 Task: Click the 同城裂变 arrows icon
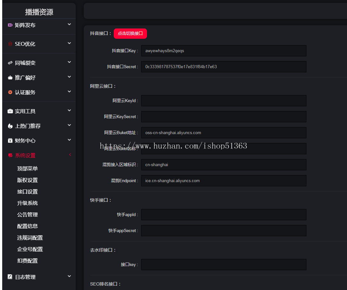point(10,63)
